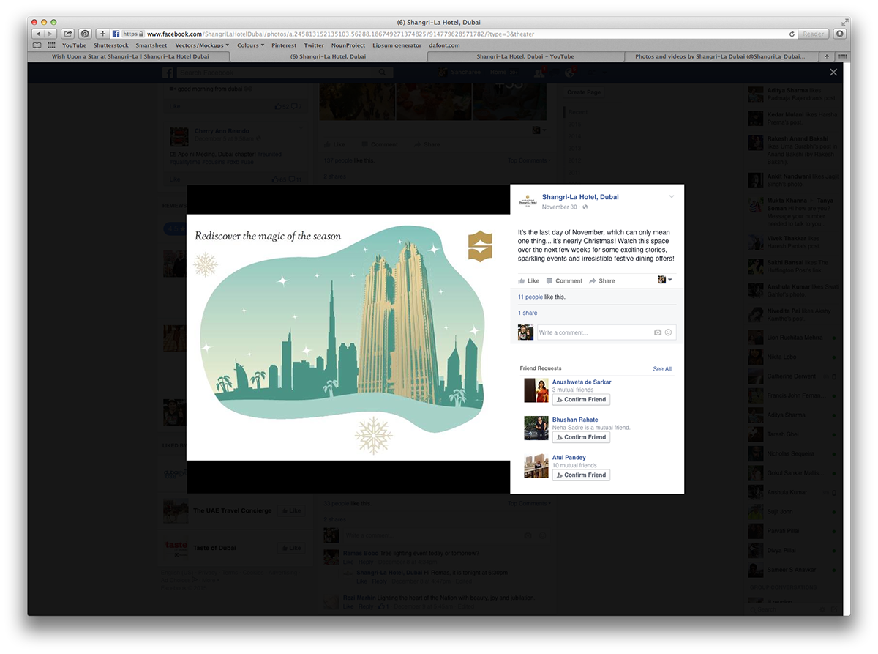Like The UAE Travel Concierge page
This screenshot has width=878, height=654.
tap(291, 510)
